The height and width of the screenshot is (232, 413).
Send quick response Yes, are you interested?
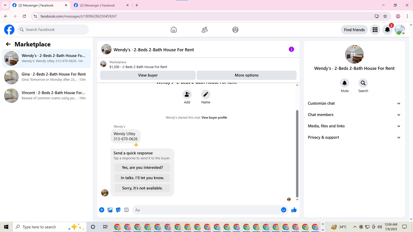pos(142,168)
